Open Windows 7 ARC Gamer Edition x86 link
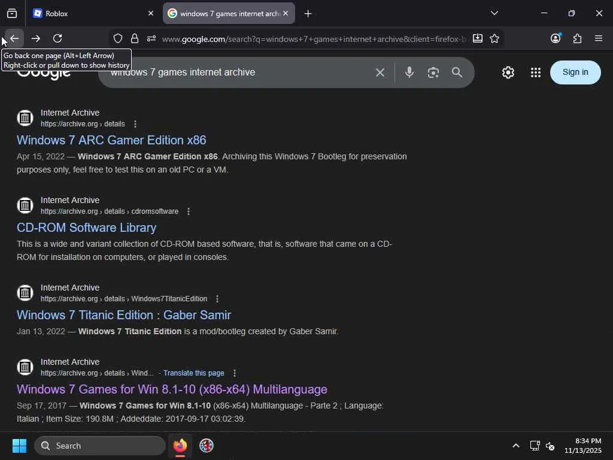The height and width of the screenshot is (460, 613). click(x=111, y=140)
